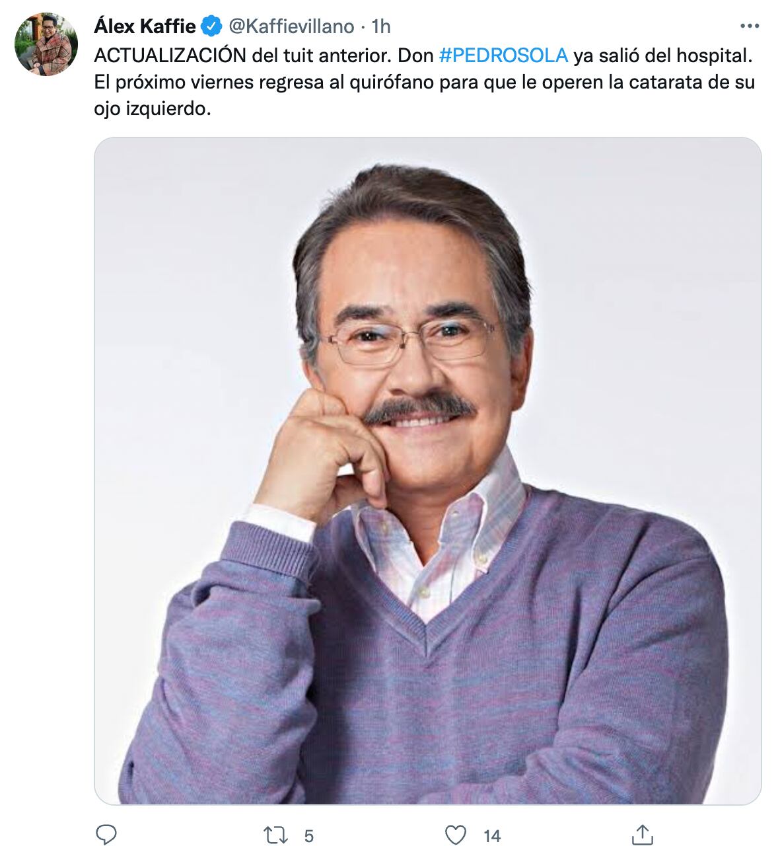Click the word ACTUALIZACIÓN in the tweet
Screen dimensions: 778x846
pyautogui.click(x=170, y=56)
